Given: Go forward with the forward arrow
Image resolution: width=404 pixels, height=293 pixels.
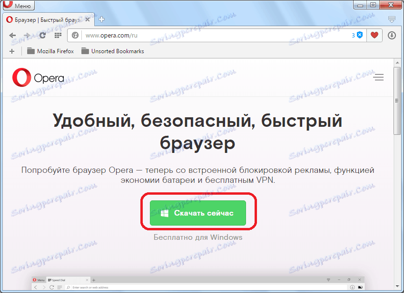Looking at the screenshot, I should (x=27, y=36).
